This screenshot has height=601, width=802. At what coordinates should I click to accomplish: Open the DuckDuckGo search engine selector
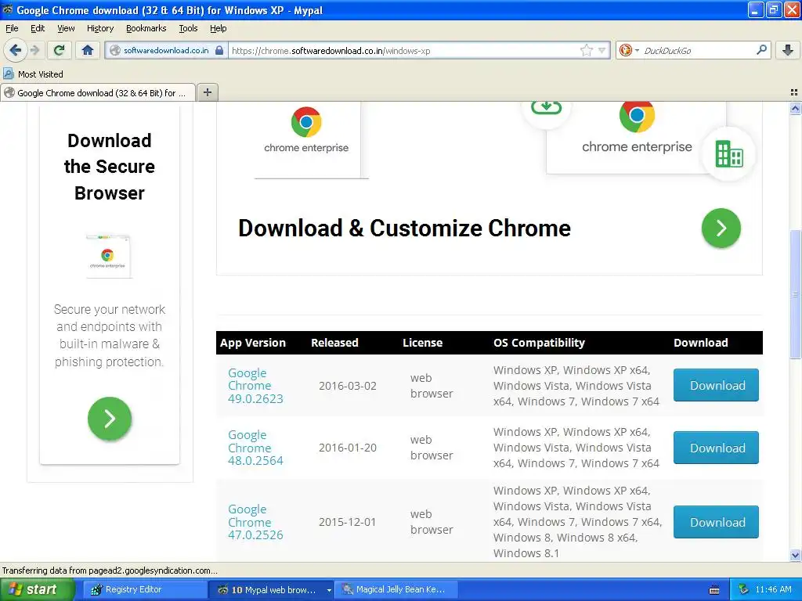pyautogui.click(x=629, y=50)
